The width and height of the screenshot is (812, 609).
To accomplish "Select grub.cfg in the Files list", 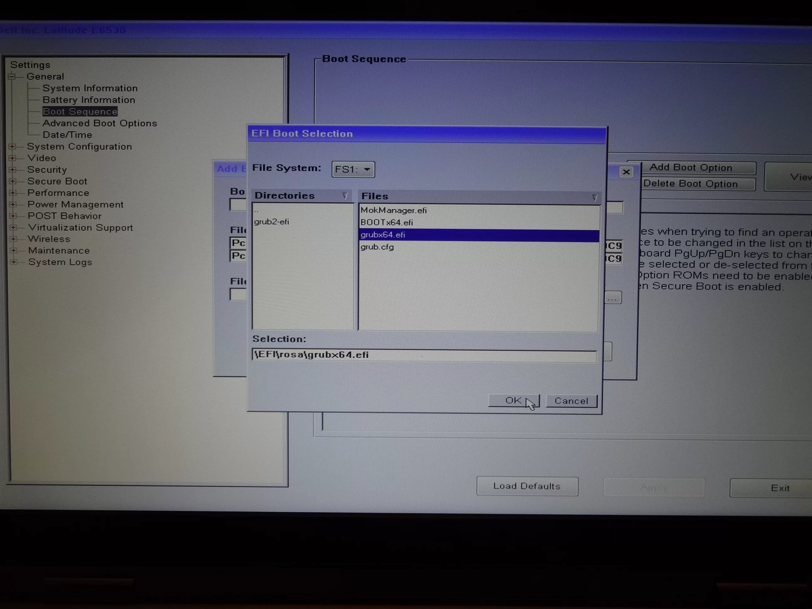I will (377, 247).
